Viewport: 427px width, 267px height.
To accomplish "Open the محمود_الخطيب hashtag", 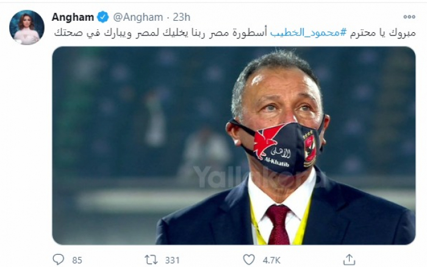I will (309, 33).
